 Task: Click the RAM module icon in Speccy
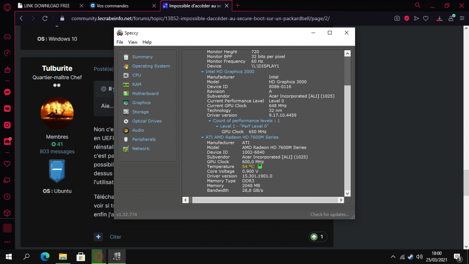point(126,84)
